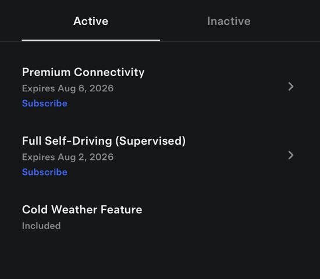
Task: Tap the 'Expires Aug 6, 2026' text
Action: coord(67,88)
